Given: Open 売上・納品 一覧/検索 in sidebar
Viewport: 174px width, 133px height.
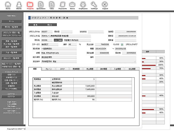Looking at the screenshot, I should (x=12, y=44).
